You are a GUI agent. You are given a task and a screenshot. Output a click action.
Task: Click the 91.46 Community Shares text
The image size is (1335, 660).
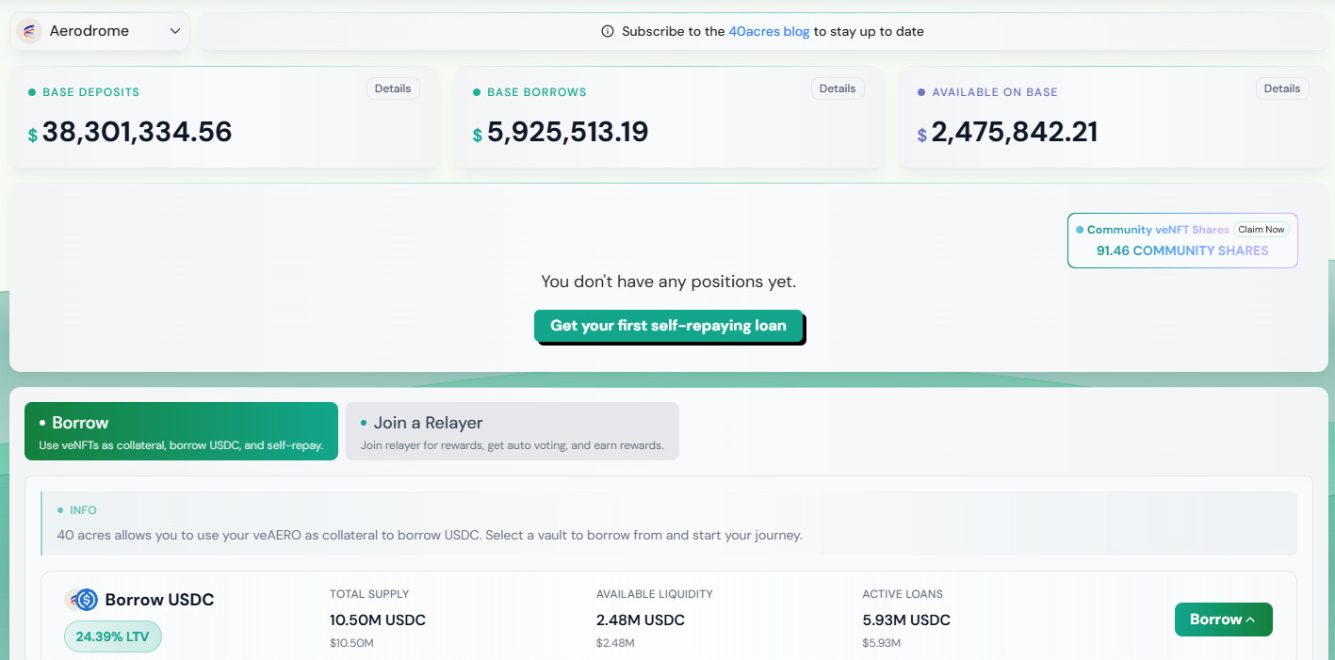pyautogui.click(x=1182, y=250)
